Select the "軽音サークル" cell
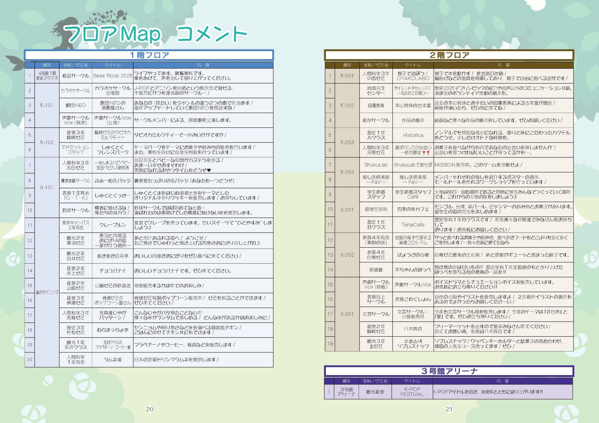599x423 pixels. (x=76, y=75)
